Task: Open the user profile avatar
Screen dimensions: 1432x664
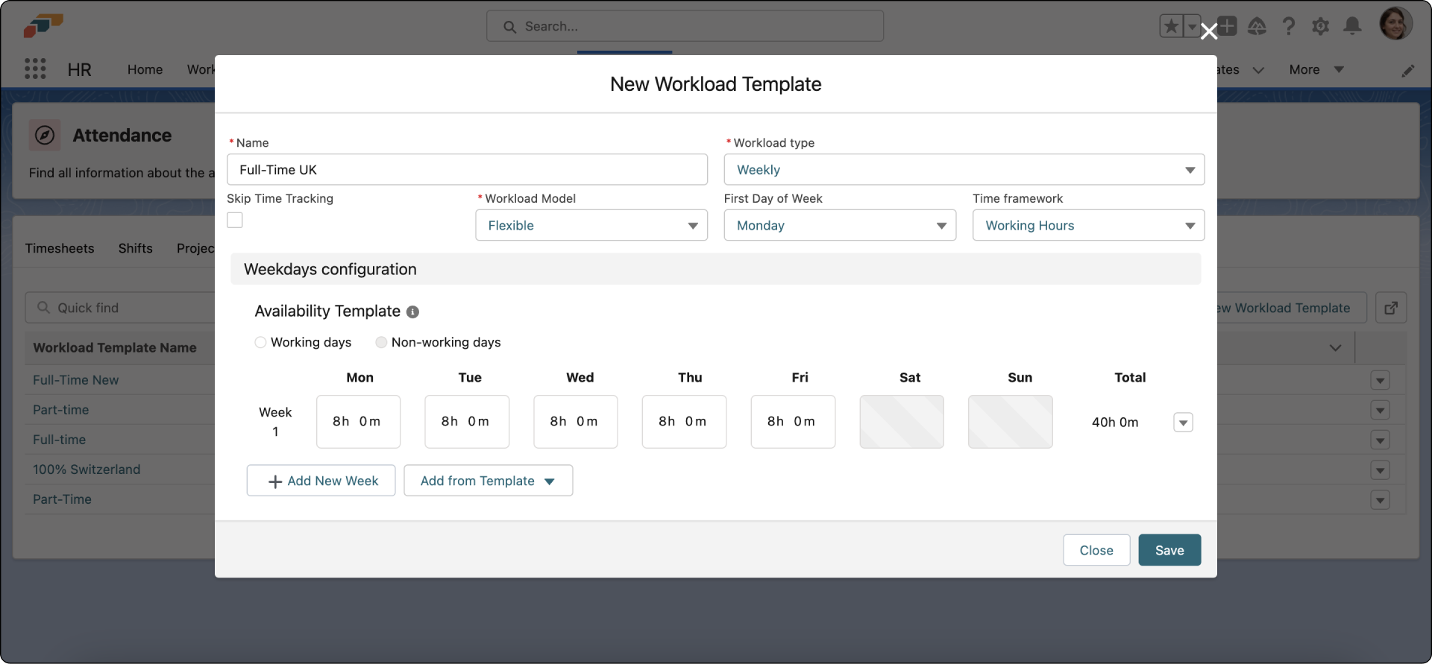Action: point(1395,24)
